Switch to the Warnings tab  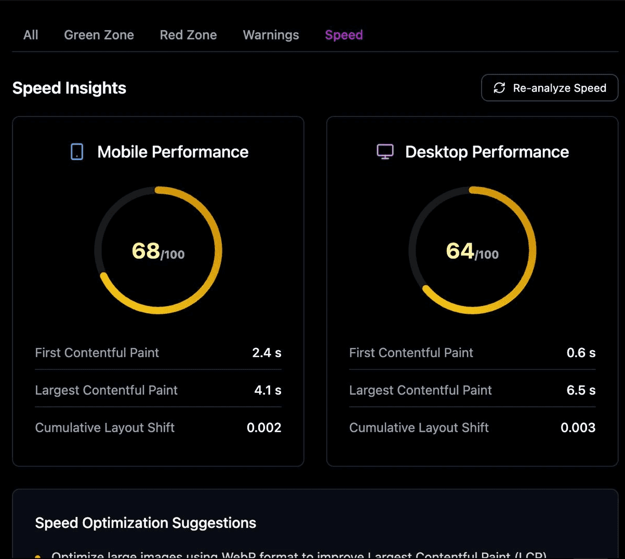tap(271, 35)
